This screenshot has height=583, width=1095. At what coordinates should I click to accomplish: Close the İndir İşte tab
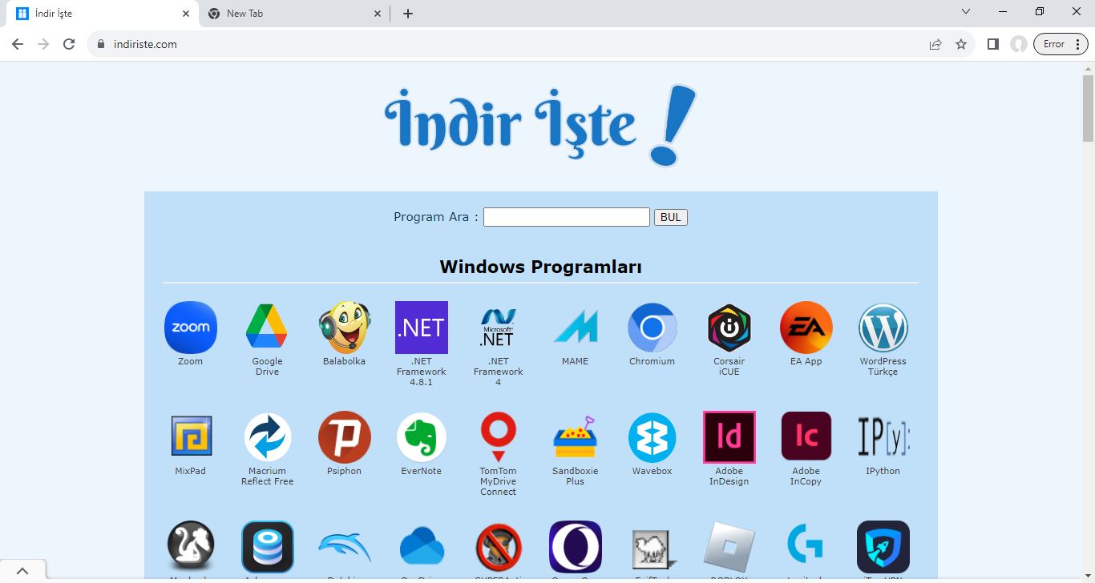(x=186, y=14)
